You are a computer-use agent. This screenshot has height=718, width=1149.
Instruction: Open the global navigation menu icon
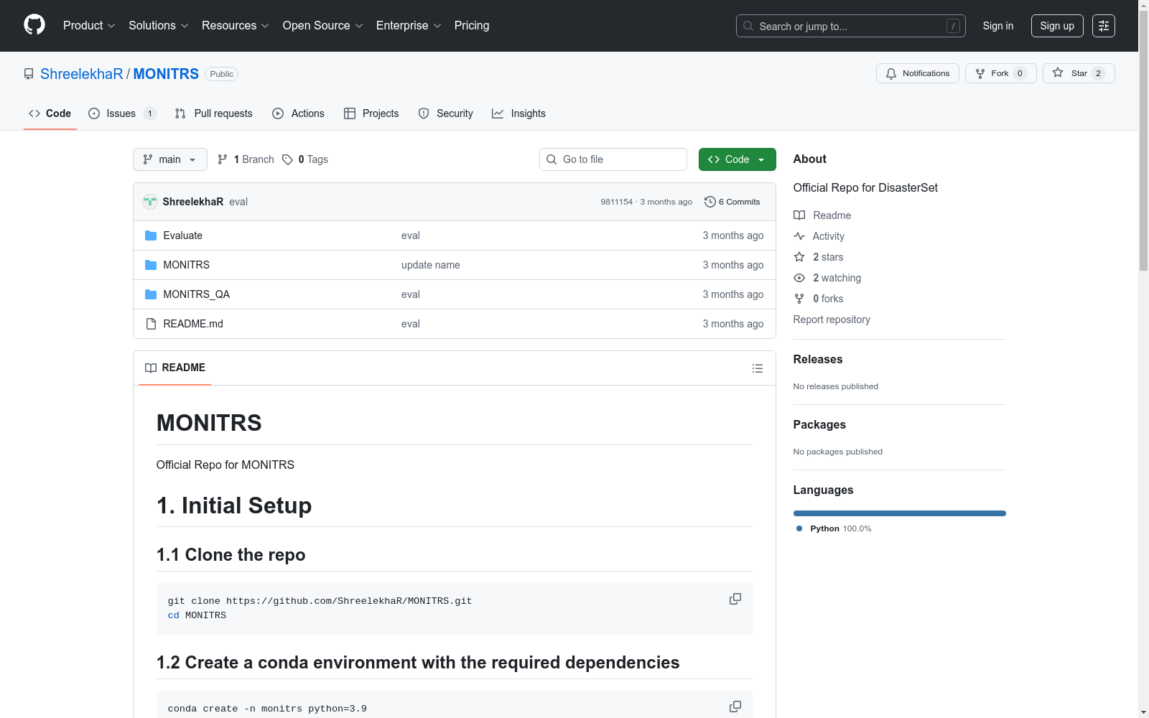1104,26
